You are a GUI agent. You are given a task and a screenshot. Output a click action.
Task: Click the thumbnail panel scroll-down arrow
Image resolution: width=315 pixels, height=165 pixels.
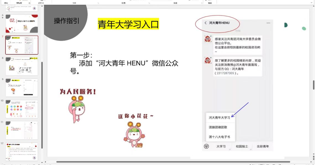tap(42, 162)
